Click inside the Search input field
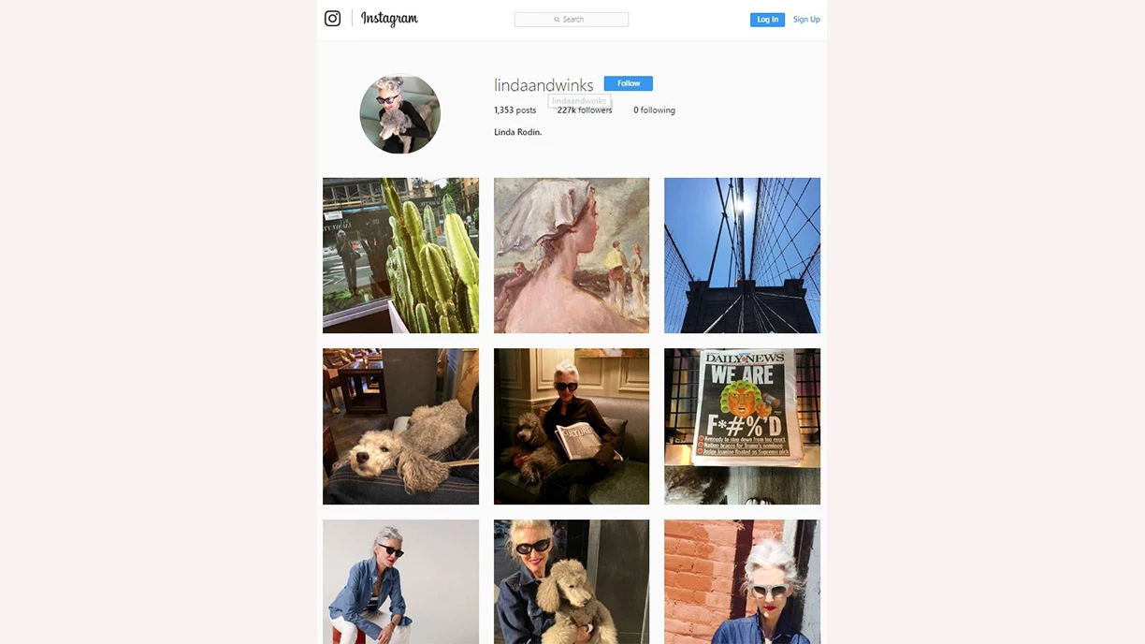Viewport: 1145px width, 644px height. pyautogui.click(x=572, y=20)
